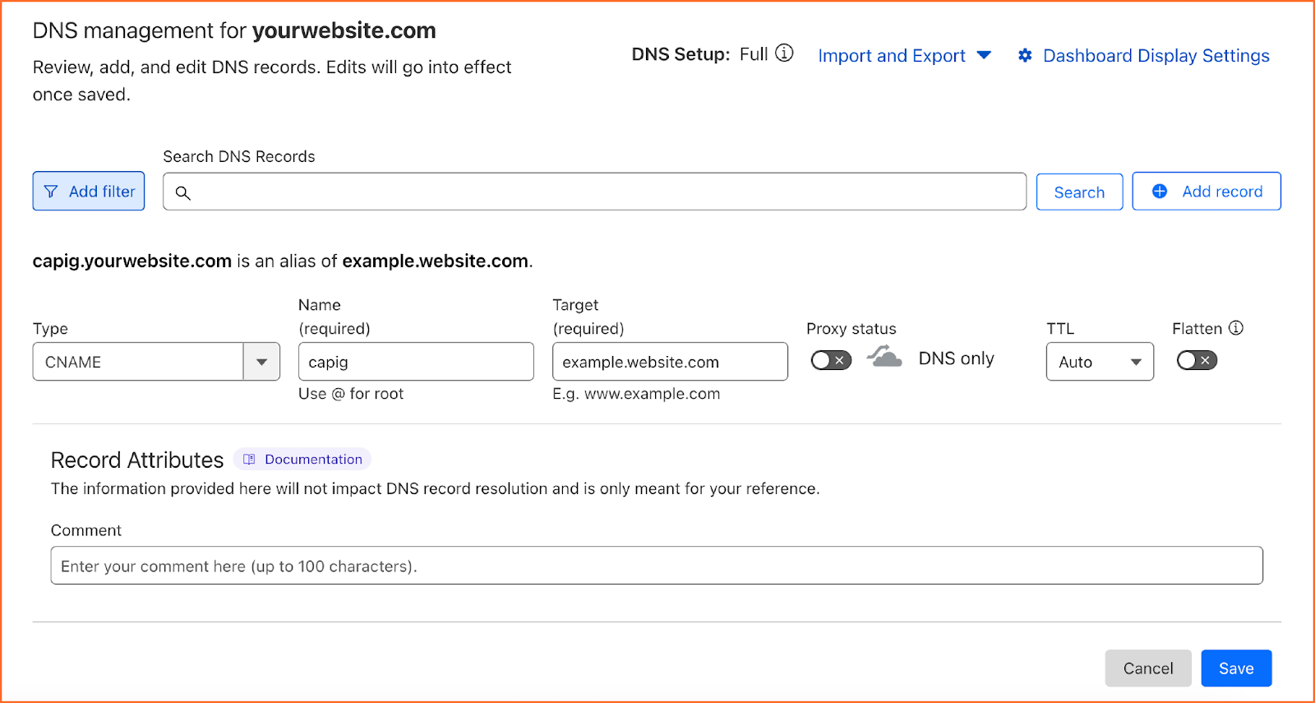This screenshot has height=703, width=1315.
Task: Click the Save button
Action: tap(1236, 668)
